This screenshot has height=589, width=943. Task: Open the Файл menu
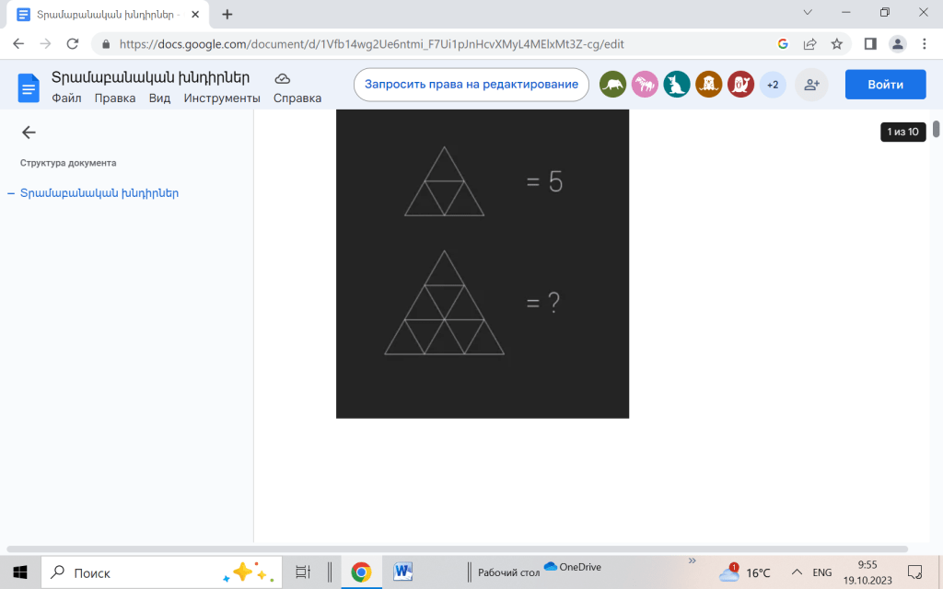(x=66, y=98)
